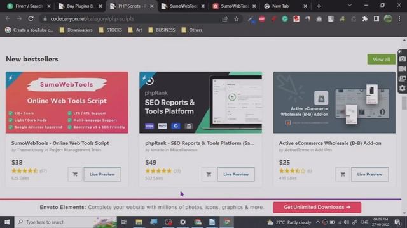Open the BUSINESS bookmarks folder
The height and width of the screenshot is (228, 407).
[162, 30]
